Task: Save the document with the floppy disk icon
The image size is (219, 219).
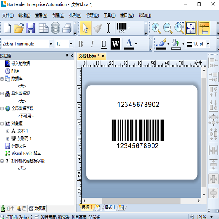Action: (30, 28)
